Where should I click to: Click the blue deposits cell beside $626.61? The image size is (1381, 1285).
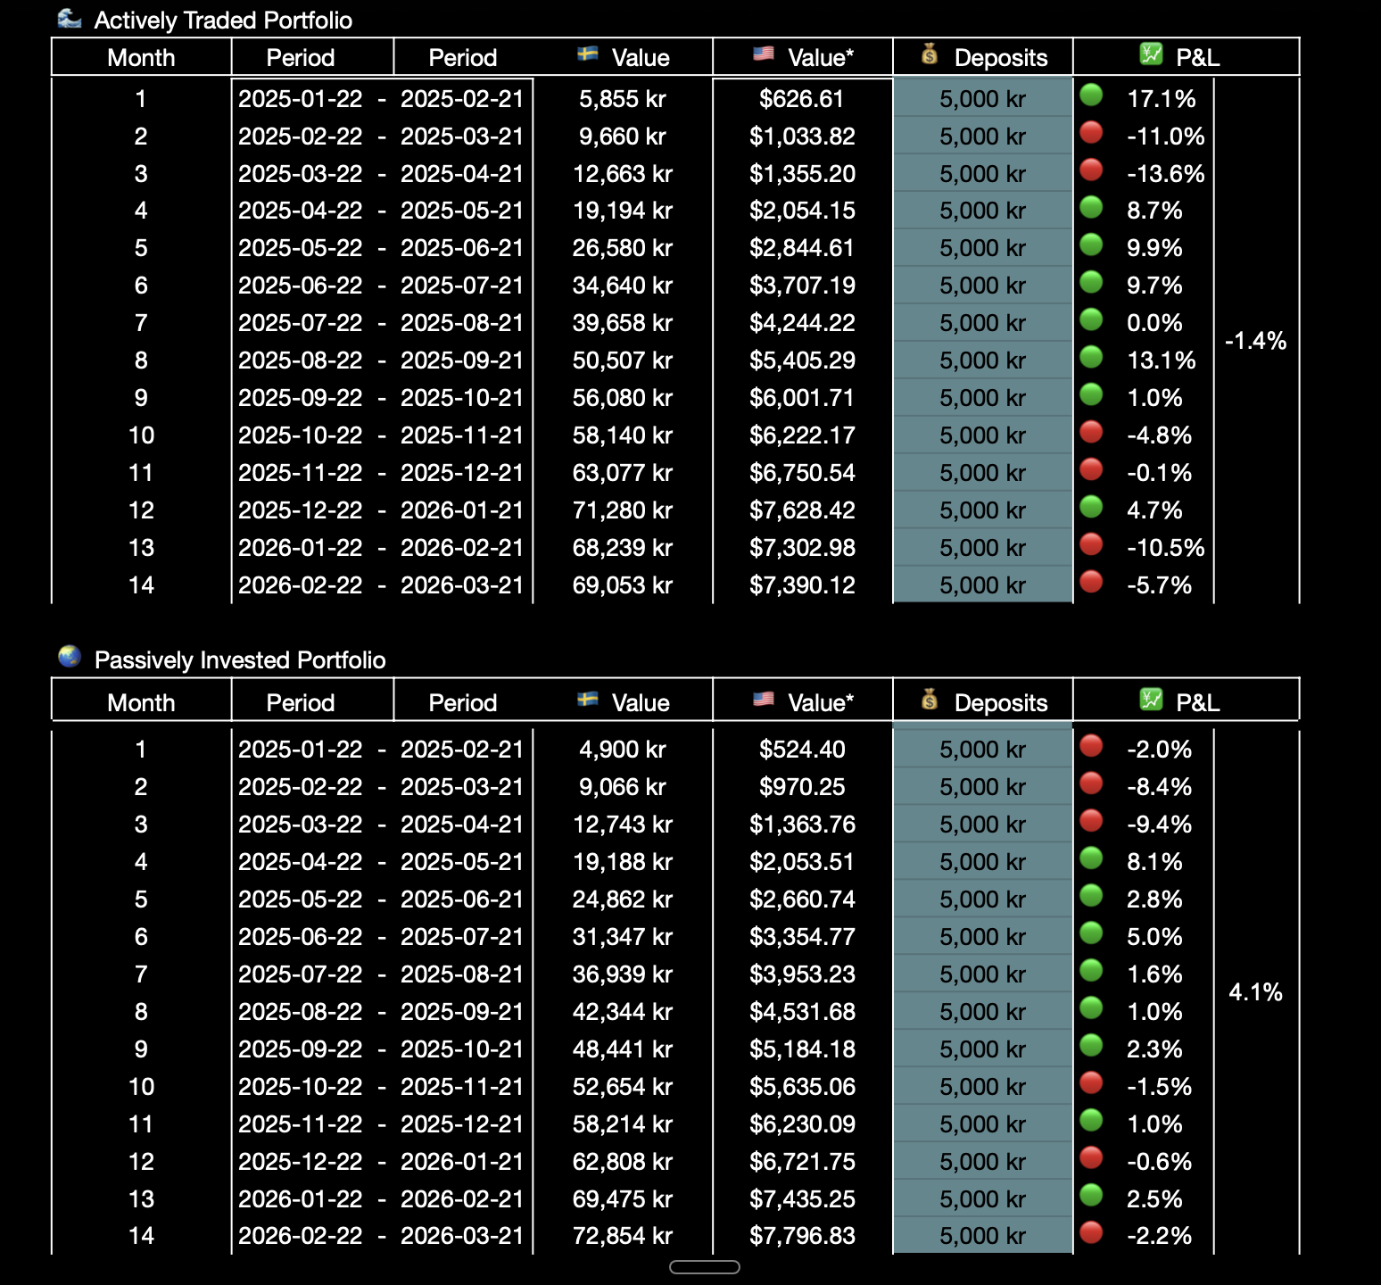(982, 99)
